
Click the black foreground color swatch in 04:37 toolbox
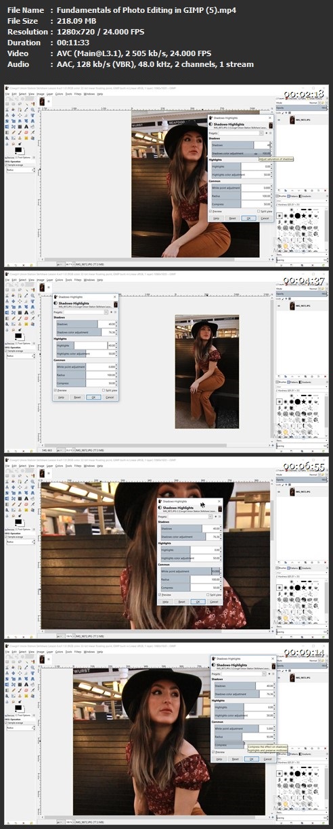click(18, 335)
